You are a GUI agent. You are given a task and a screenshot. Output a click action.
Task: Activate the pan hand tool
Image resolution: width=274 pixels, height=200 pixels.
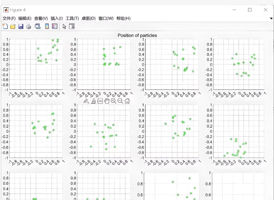click(107, 101)
